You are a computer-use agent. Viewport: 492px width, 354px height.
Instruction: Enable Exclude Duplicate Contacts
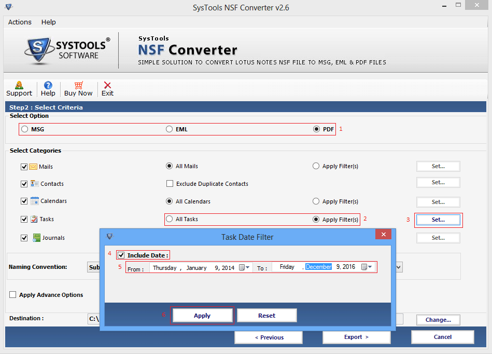click(x=170, y=183)
